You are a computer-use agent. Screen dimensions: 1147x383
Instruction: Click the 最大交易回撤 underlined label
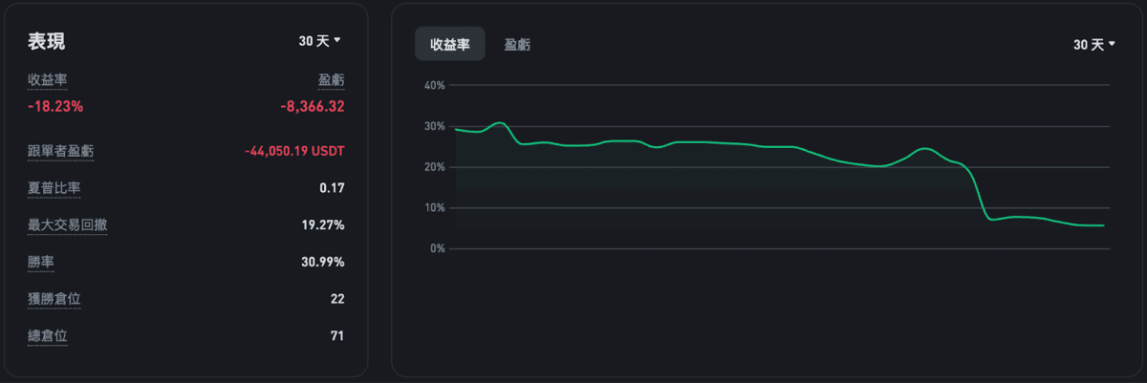(67, 225)
